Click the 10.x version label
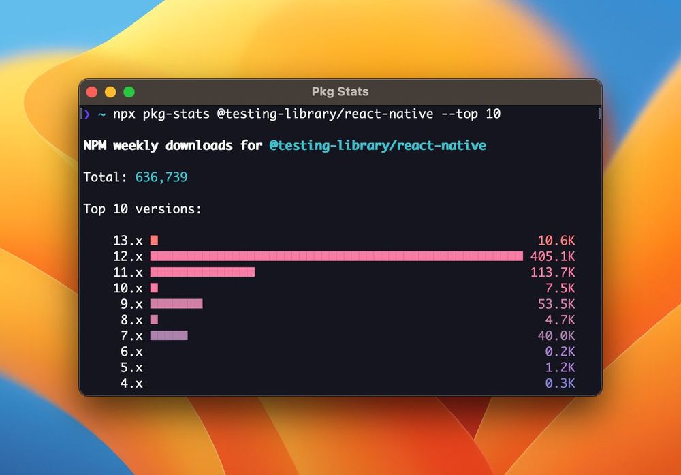The image size is (681, 475). pyautogui.click(x=128, y=288)
